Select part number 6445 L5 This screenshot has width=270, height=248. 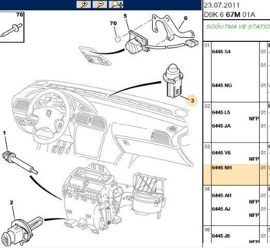tap(221, 112)
